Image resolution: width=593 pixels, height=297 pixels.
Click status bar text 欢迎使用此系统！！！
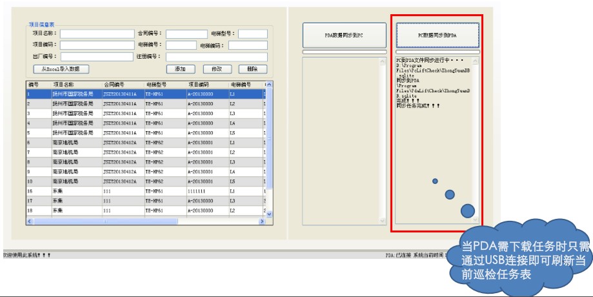click(x=26, y=255)
